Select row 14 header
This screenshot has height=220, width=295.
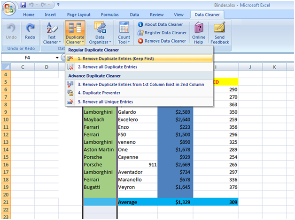[x=6, y=149]
